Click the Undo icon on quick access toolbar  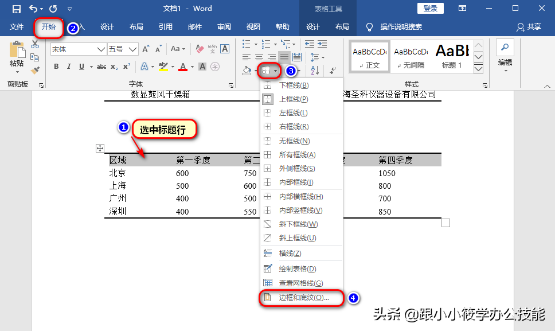coord(33,8)
